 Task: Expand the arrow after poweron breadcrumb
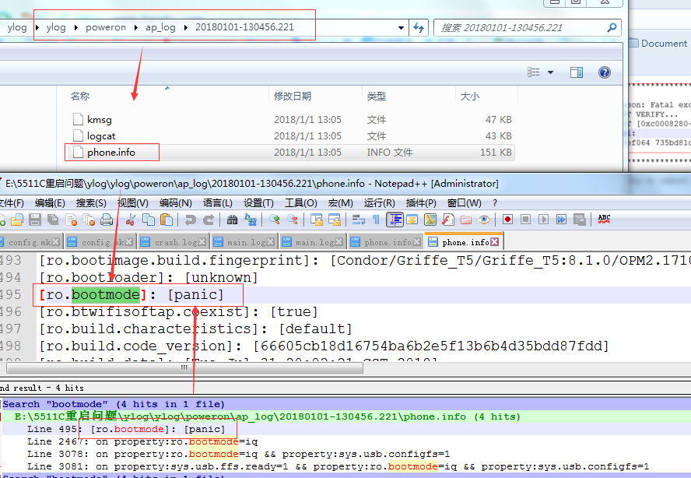click(136, 27)
